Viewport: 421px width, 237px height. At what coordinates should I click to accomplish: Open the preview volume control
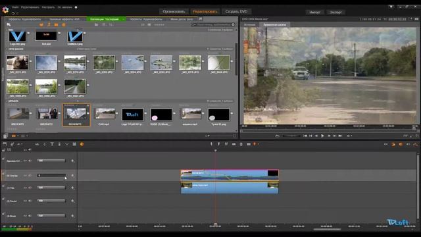click(349, 136)
